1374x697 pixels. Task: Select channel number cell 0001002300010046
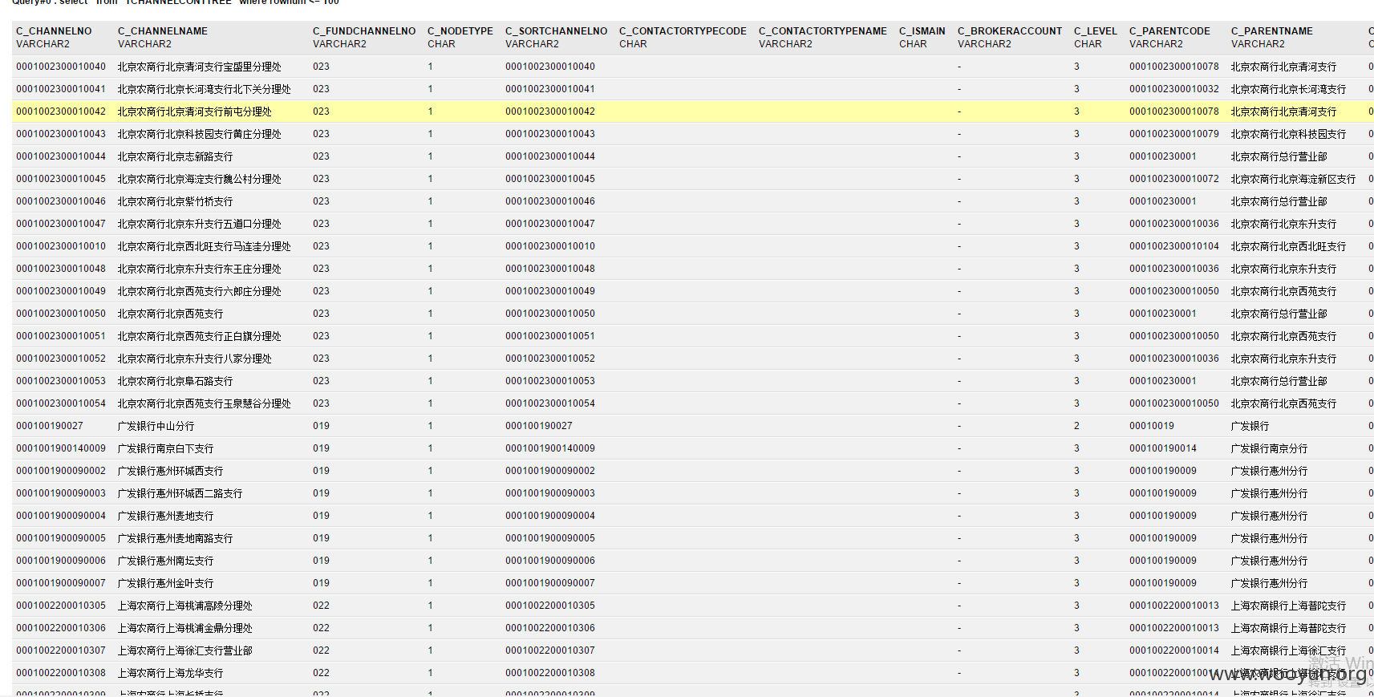[61, 201]
